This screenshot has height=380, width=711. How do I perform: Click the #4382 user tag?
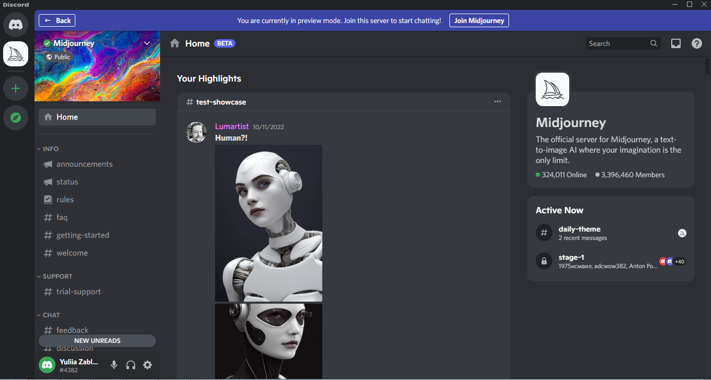(69, 370)
